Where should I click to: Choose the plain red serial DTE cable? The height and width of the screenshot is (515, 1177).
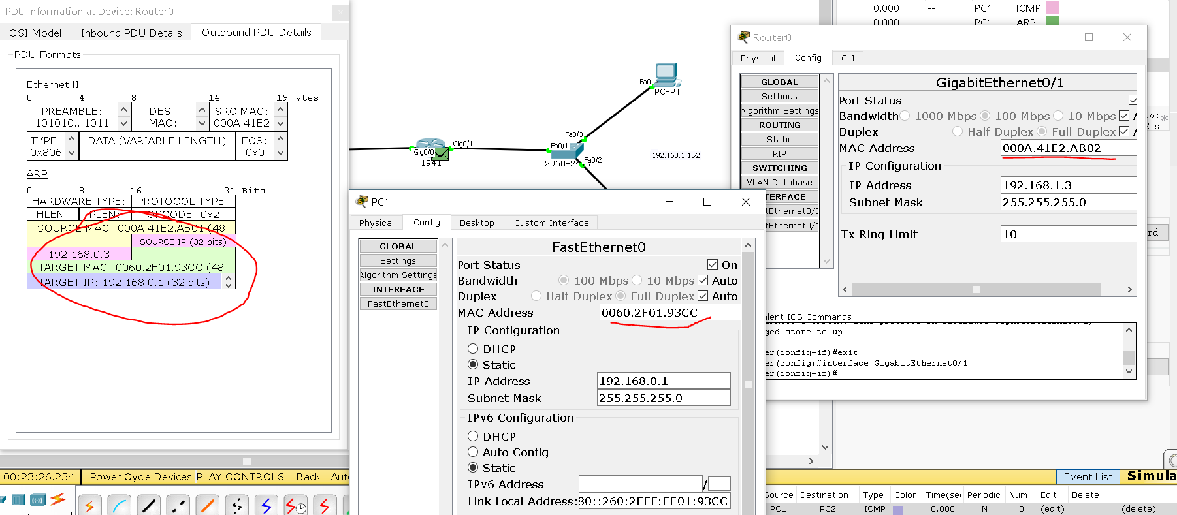[x=325, y=505]
